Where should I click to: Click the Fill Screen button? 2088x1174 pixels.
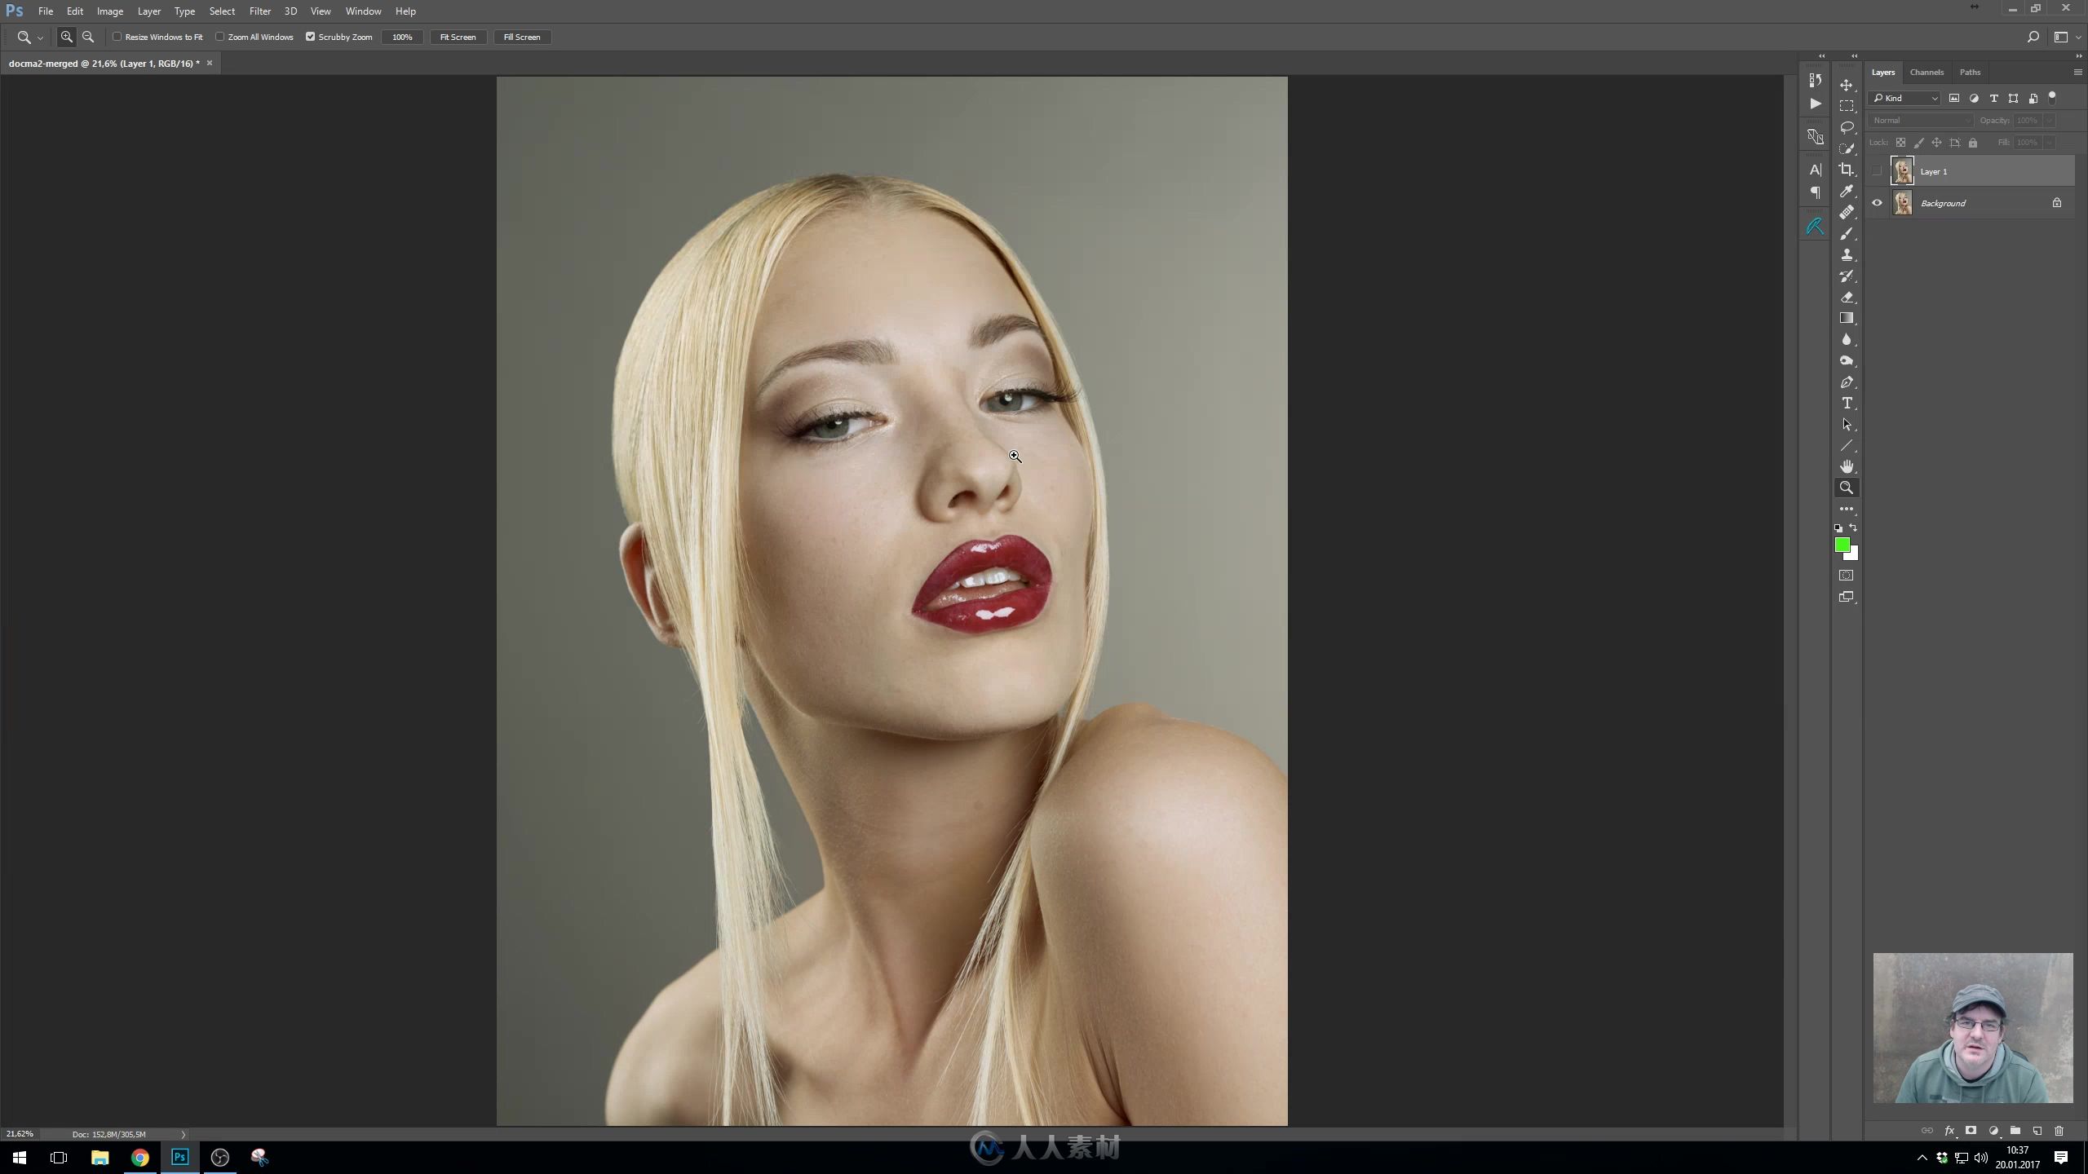[522, 37]
